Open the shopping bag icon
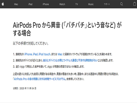Image resolution: width=137 pixels, height=103 pixels. tap(135, 4)
